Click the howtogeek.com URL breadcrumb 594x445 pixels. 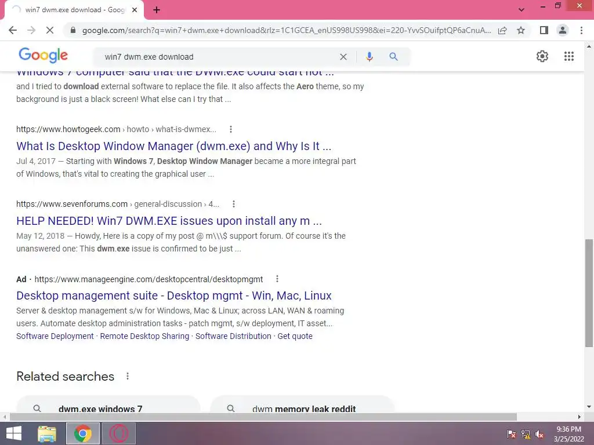[116, 129]
